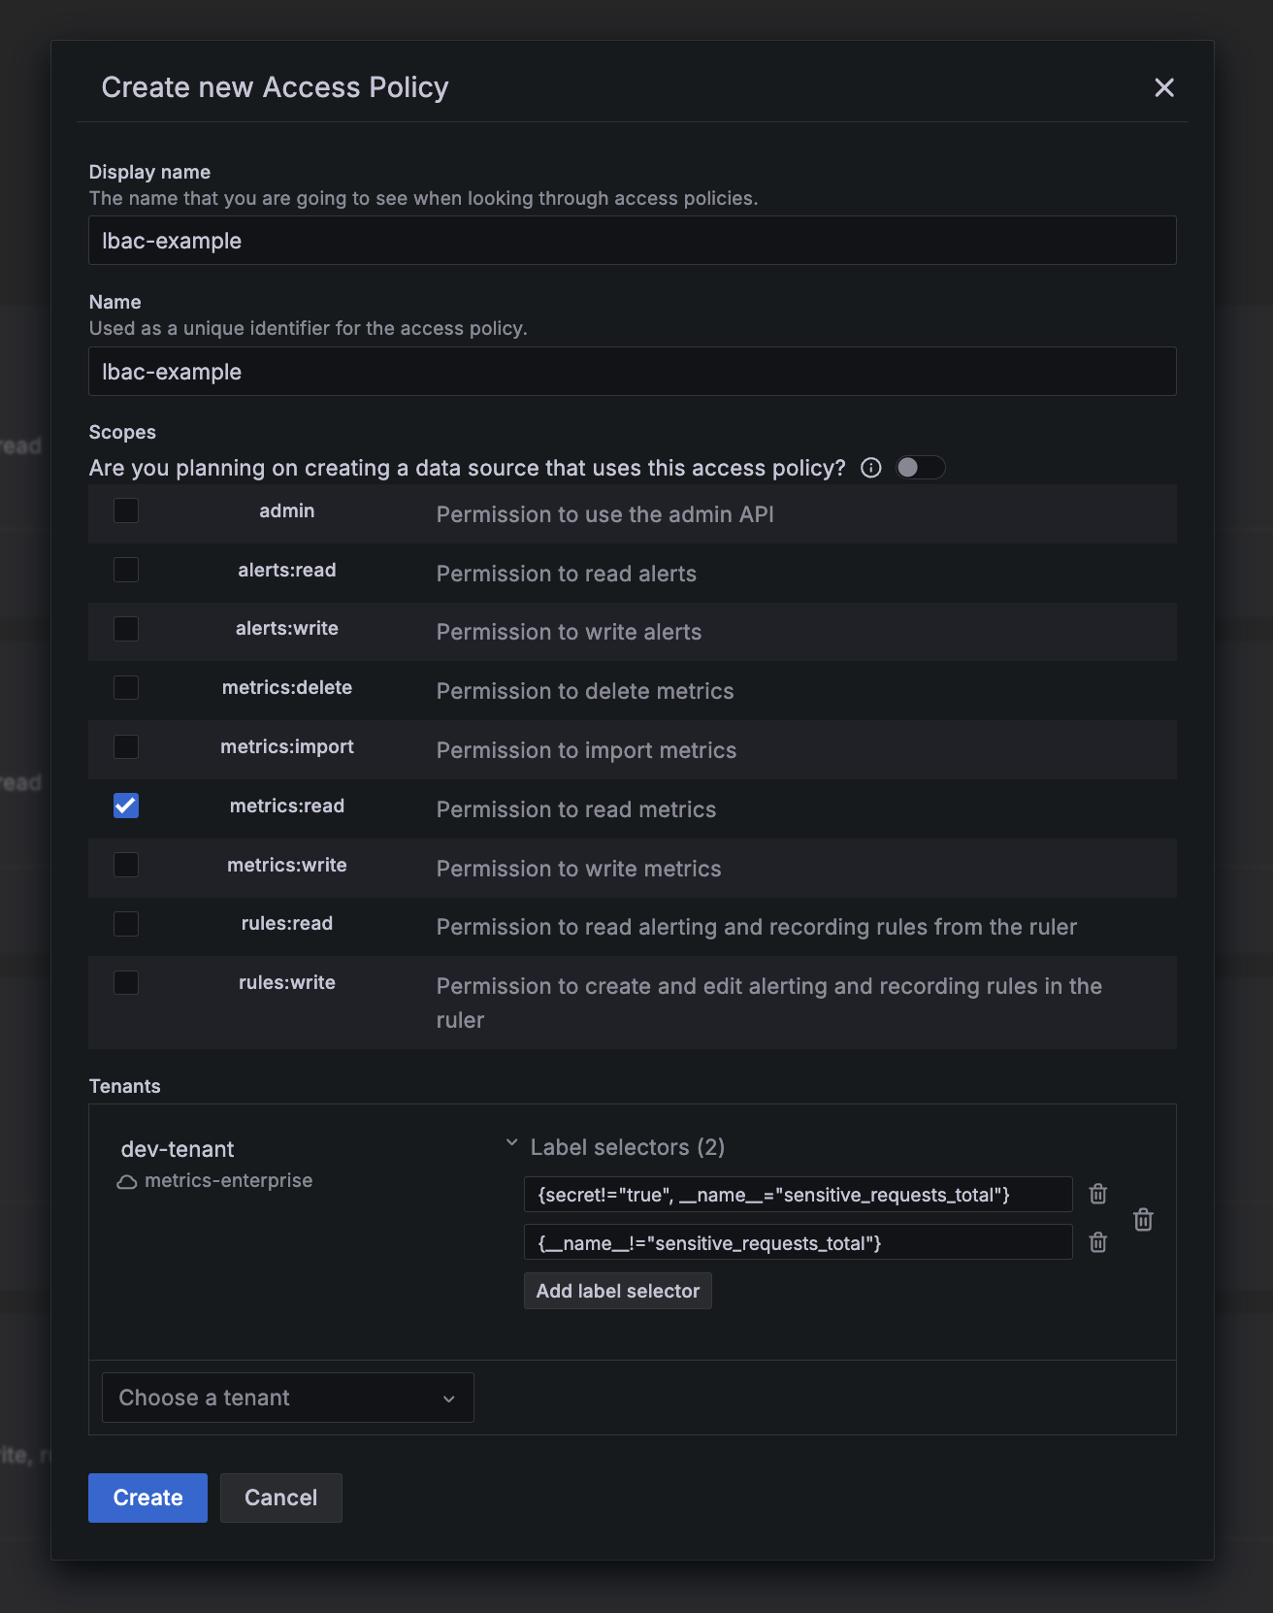The height and width of the screenshot is (1613, 1273).
Task: Tick the rules:write checkbox
Action: [x=126, y=982]
